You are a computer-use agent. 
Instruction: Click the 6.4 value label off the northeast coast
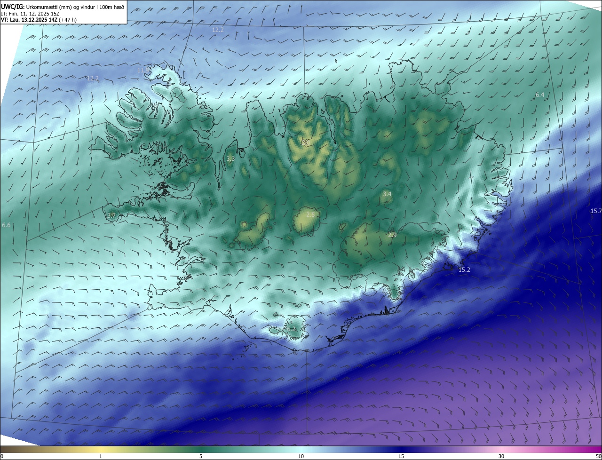tap(540, 95)
